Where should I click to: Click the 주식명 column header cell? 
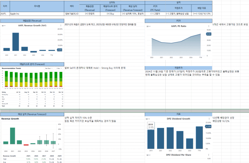pyautogui.click(x=37, y=6)
